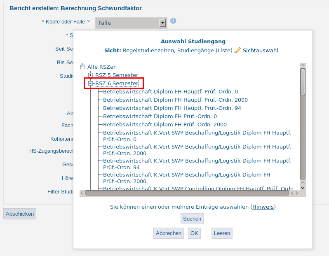This screenshot has height=256, width=329.
Task: Submit the report with Abschicken
Action: tap(20, 214)
